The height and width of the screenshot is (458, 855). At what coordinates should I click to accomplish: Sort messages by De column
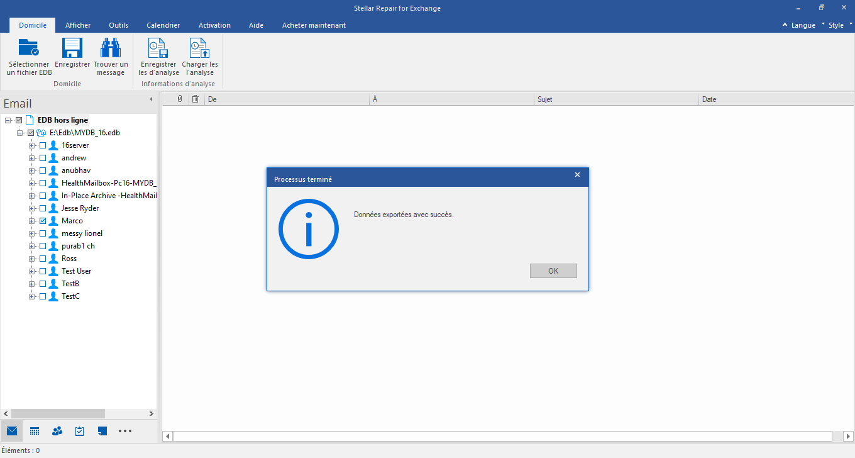[x=287, y=99]
